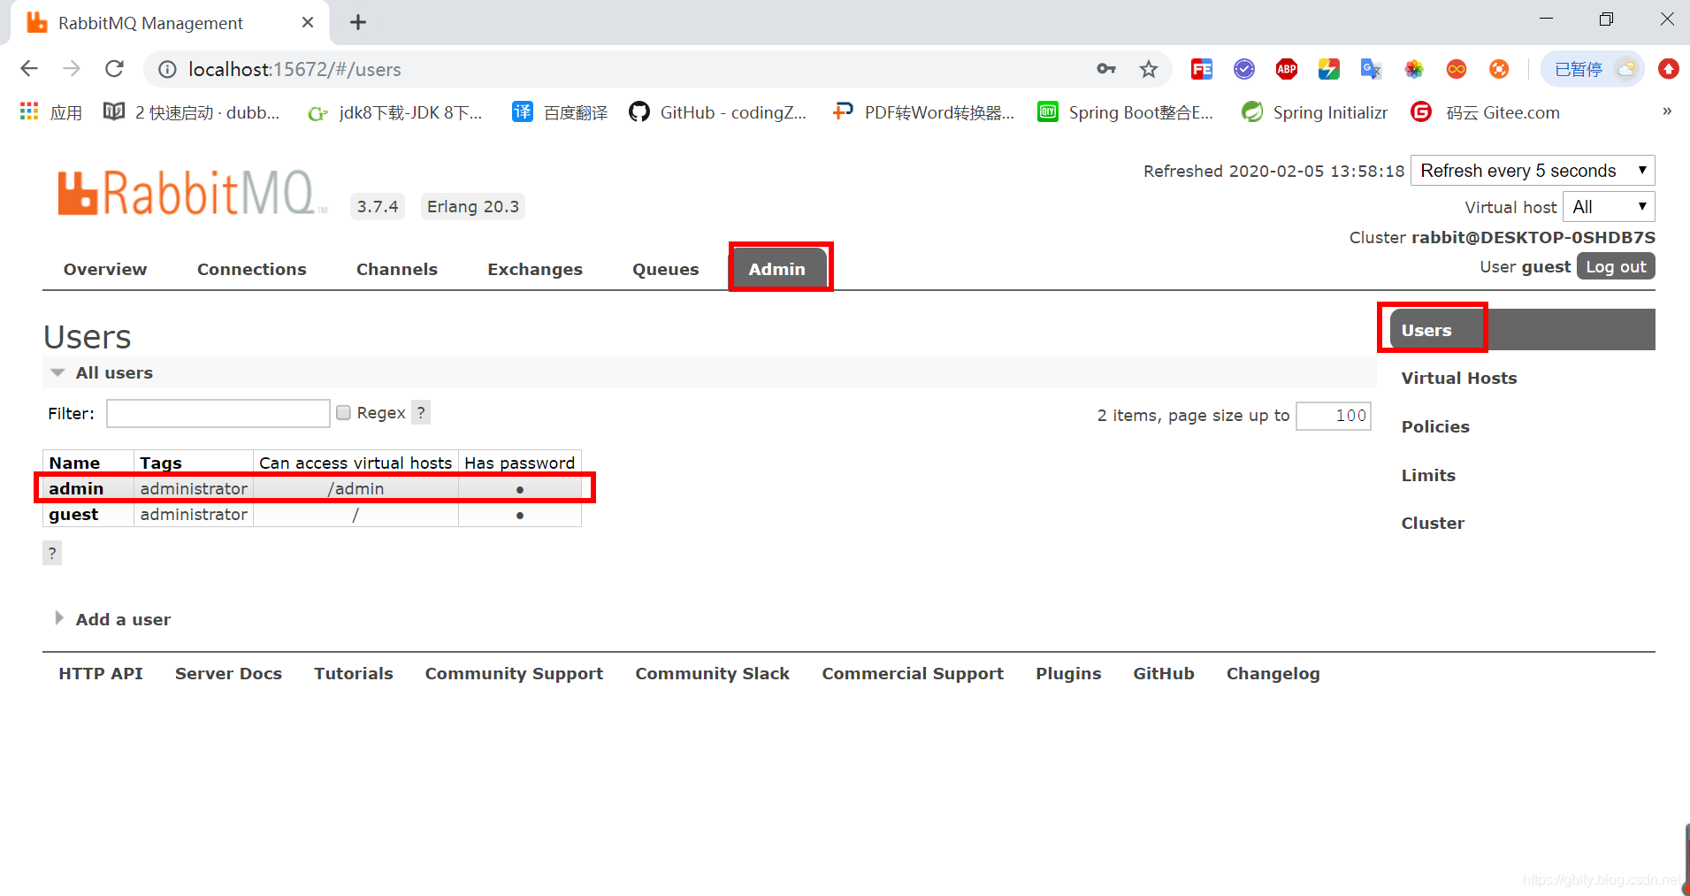Click the RabbitMQ logo
Screen dimensions: 1690x896
(x=192, y=192)
